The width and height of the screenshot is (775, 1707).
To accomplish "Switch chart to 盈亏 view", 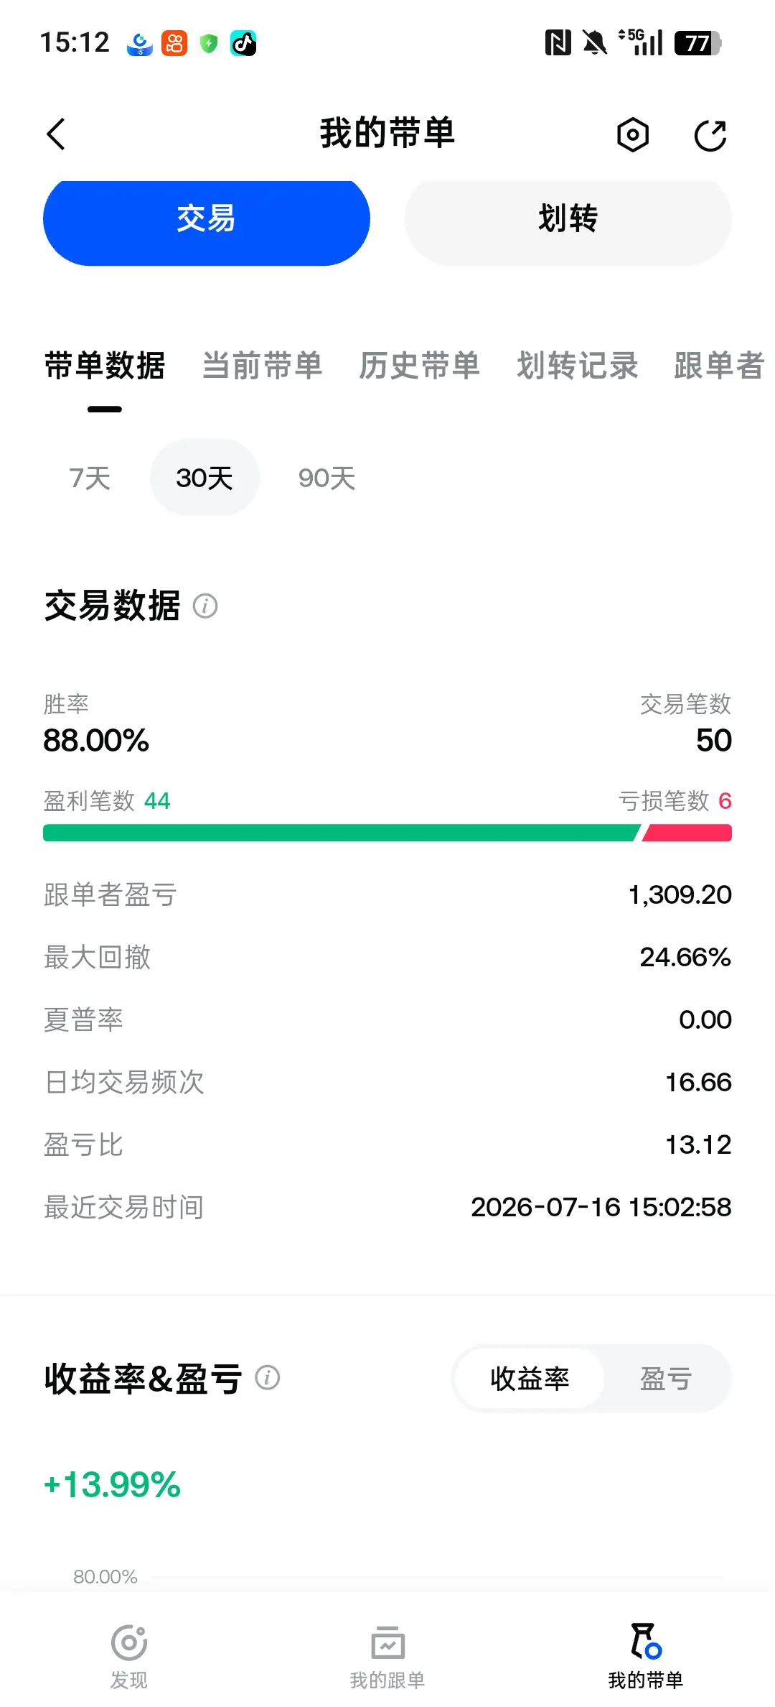I will click(666, 1378).
